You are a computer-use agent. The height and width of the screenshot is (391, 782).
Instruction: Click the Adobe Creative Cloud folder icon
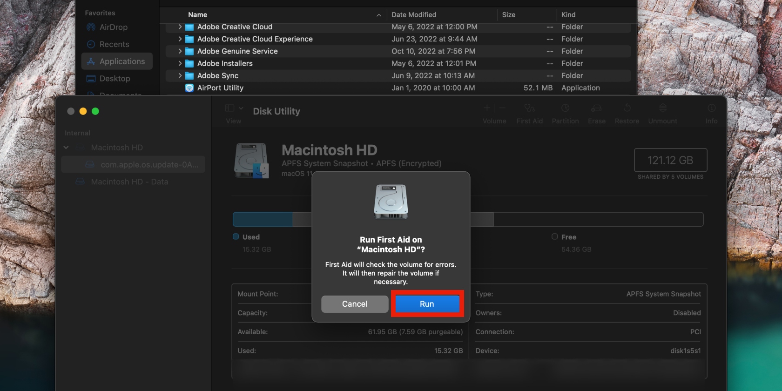click(189, 27)
